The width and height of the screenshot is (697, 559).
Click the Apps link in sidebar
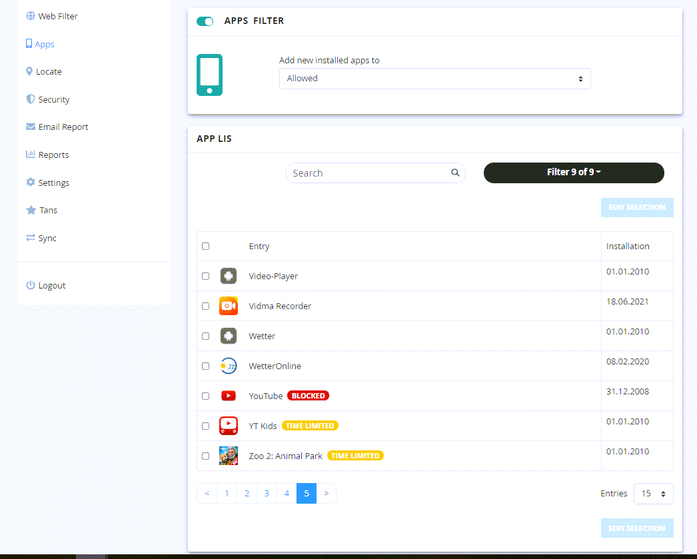click(45, 44)
